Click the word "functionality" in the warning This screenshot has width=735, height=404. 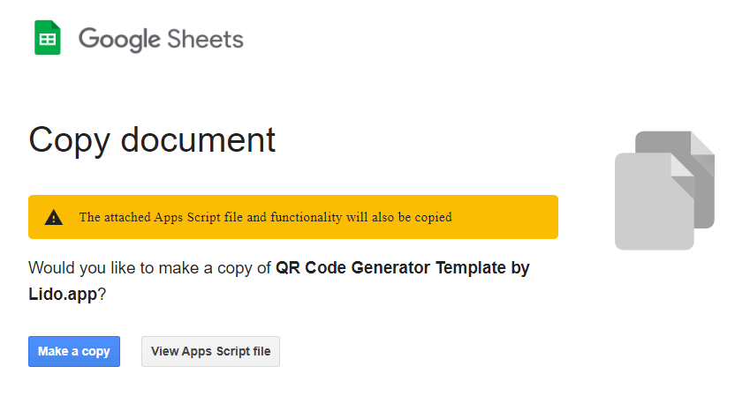306,217
